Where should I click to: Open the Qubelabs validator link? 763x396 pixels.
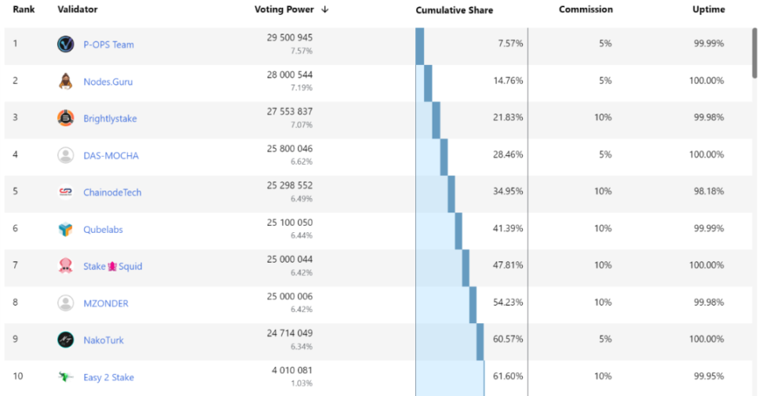(103, 230)
